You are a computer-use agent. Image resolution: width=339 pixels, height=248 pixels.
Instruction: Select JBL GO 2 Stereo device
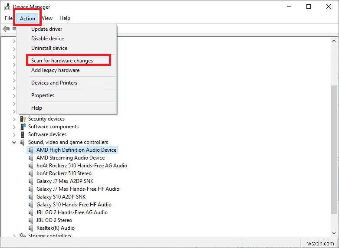coord(54,220)
